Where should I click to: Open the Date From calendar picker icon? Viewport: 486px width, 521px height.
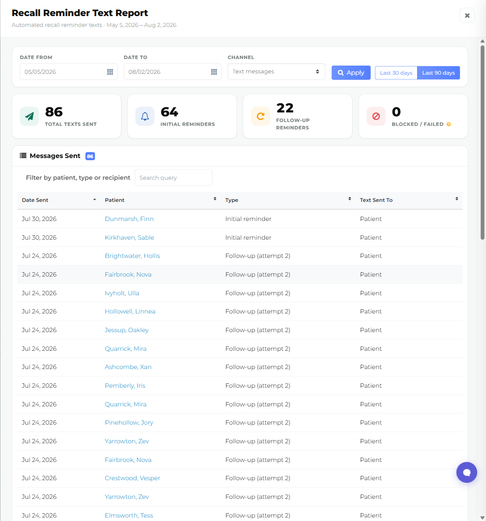point(110,72)
